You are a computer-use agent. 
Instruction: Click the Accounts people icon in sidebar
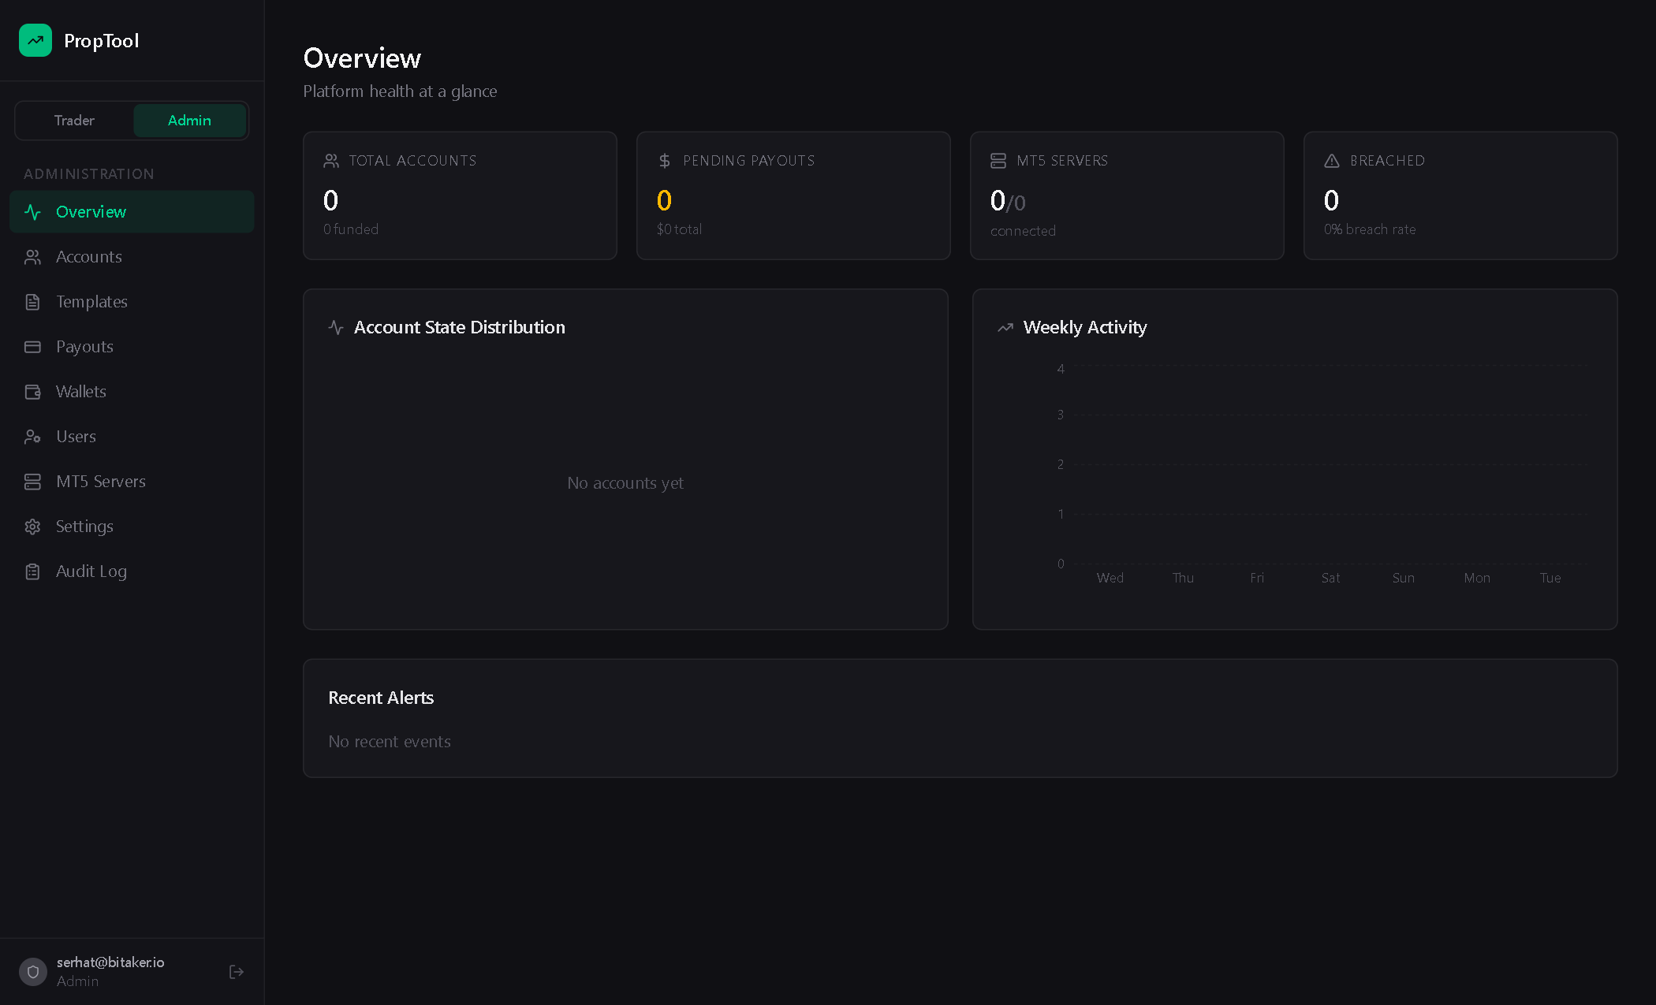point(32,257)
